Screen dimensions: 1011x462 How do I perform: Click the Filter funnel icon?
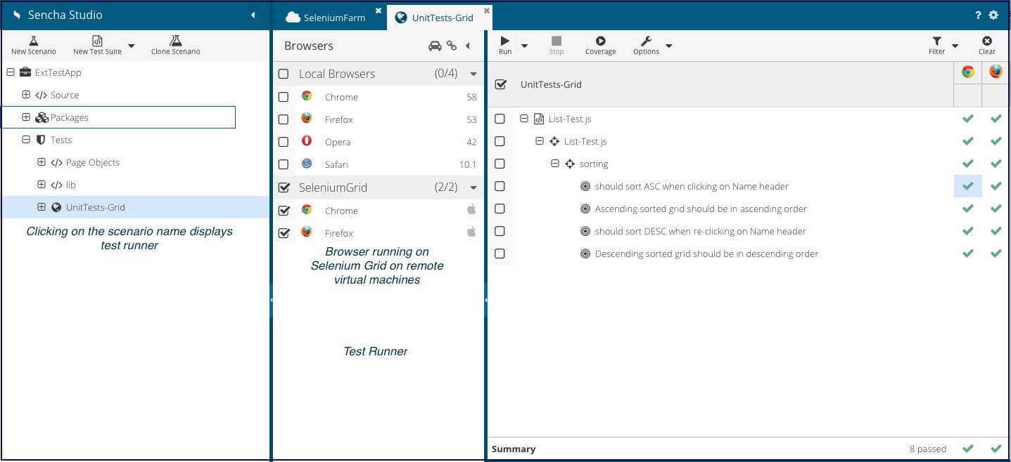[x=936, y=41]
